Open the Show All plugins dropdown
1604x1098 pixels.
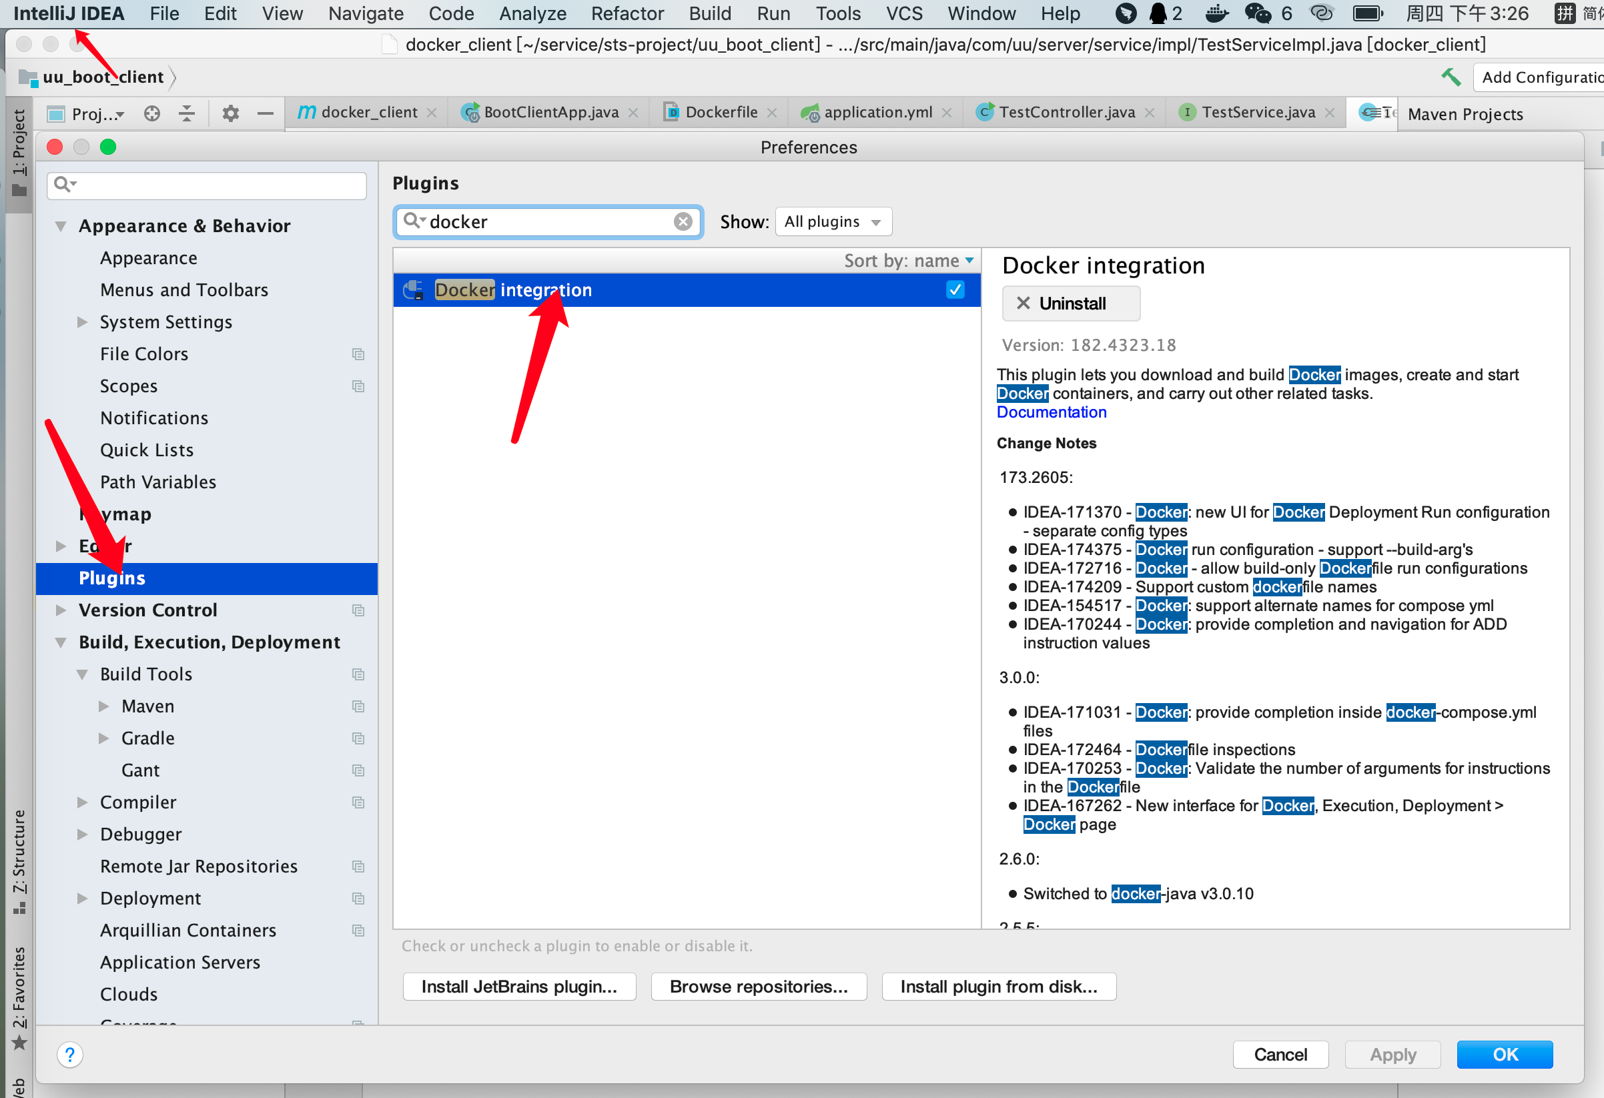(x=833, y=221)
